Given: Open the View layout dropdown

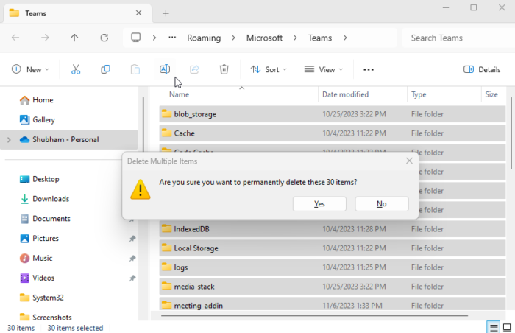Looking at the screenshot, I should [x=324, y=69].
